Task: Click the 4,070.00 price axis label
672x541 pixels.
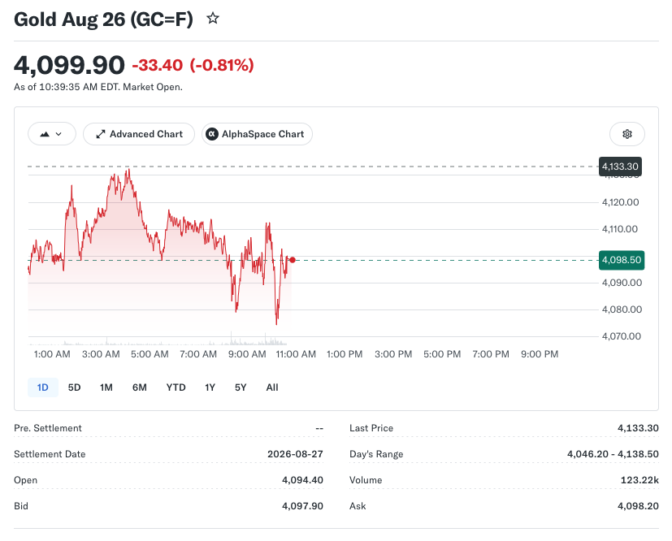Action: [622, 336]
